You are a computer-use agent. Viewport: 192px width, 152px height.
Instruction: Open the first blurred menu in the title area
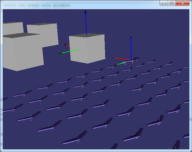(x=10, y=6)
